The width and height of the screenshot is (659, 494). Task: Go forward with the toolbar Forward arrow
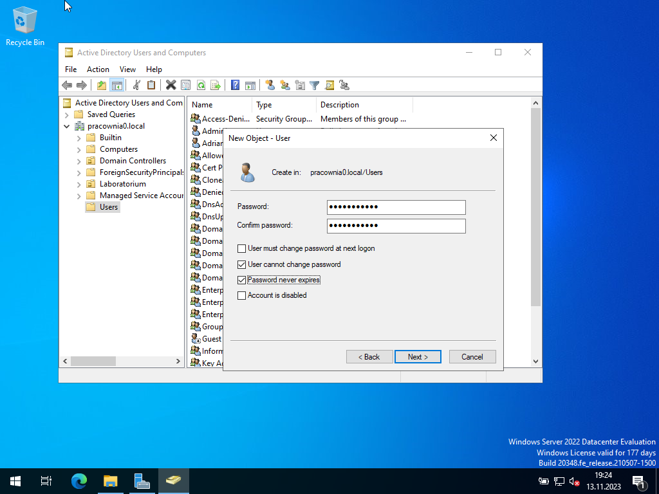(82, 86)
